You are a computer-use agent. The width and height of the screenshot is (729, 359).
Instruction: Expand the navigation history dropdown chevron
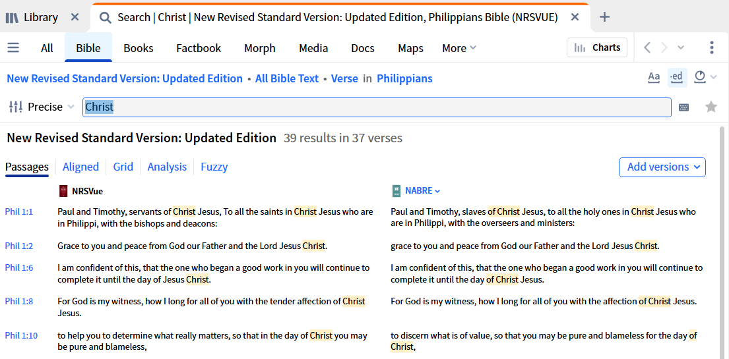[681, 47]
